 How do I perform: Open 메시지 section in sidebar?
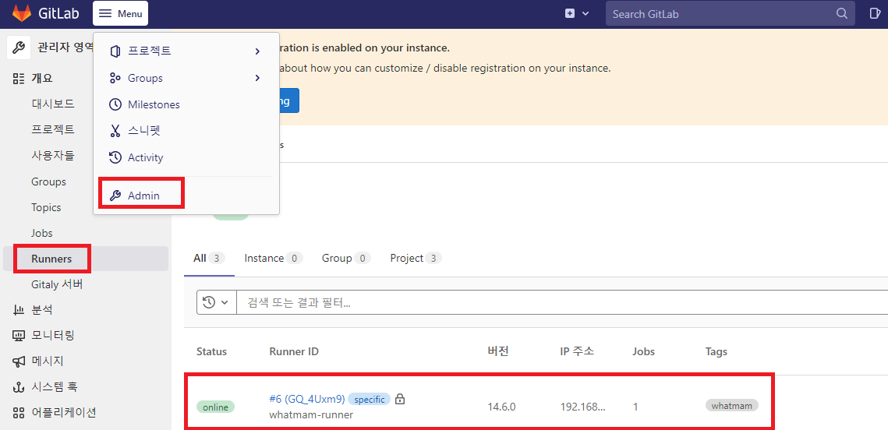pos(47,361)
